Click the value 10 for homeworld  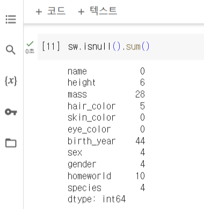tap(140, 176)
